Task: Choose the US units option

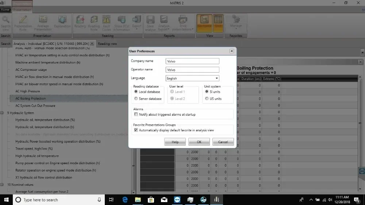Action: tap(207, 99)
